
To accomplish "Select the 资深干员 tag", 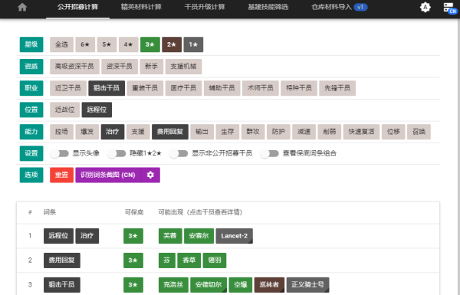I will coord(120,66).
